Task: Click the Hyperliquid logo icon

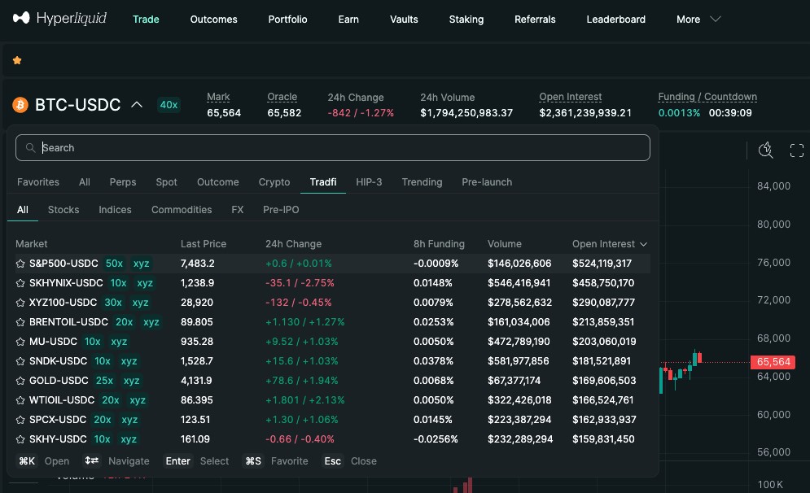Action: tap(21, 18)
